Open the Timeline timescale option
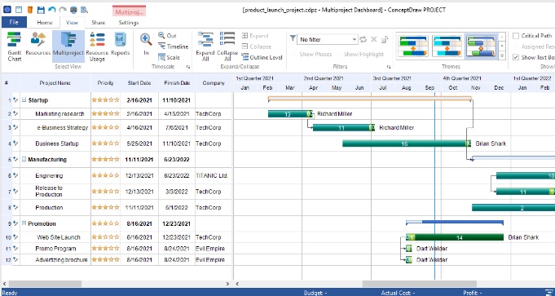The width and height of the screenshot is (555, 296). coord(173,46)
